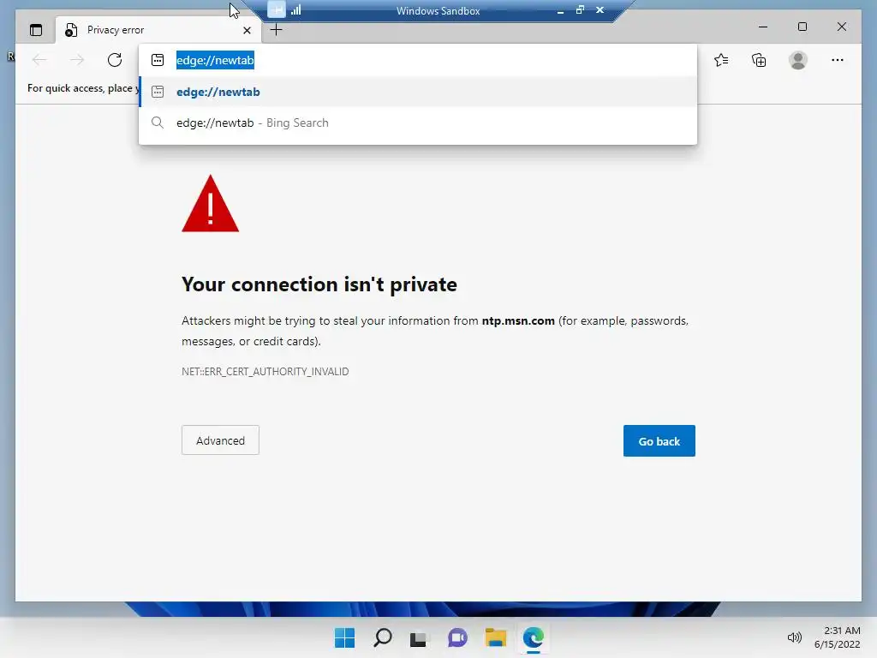Restore down the Windows Sandbox bar

(580, 9)
